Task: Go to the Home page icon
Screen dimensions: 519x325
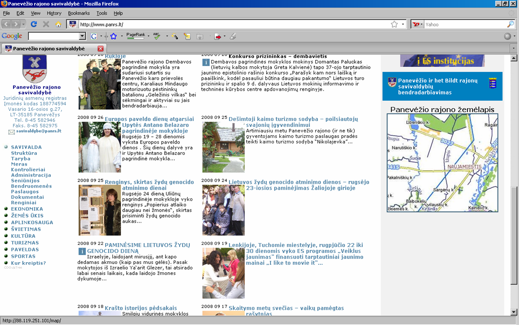Action: pos(58,24)
